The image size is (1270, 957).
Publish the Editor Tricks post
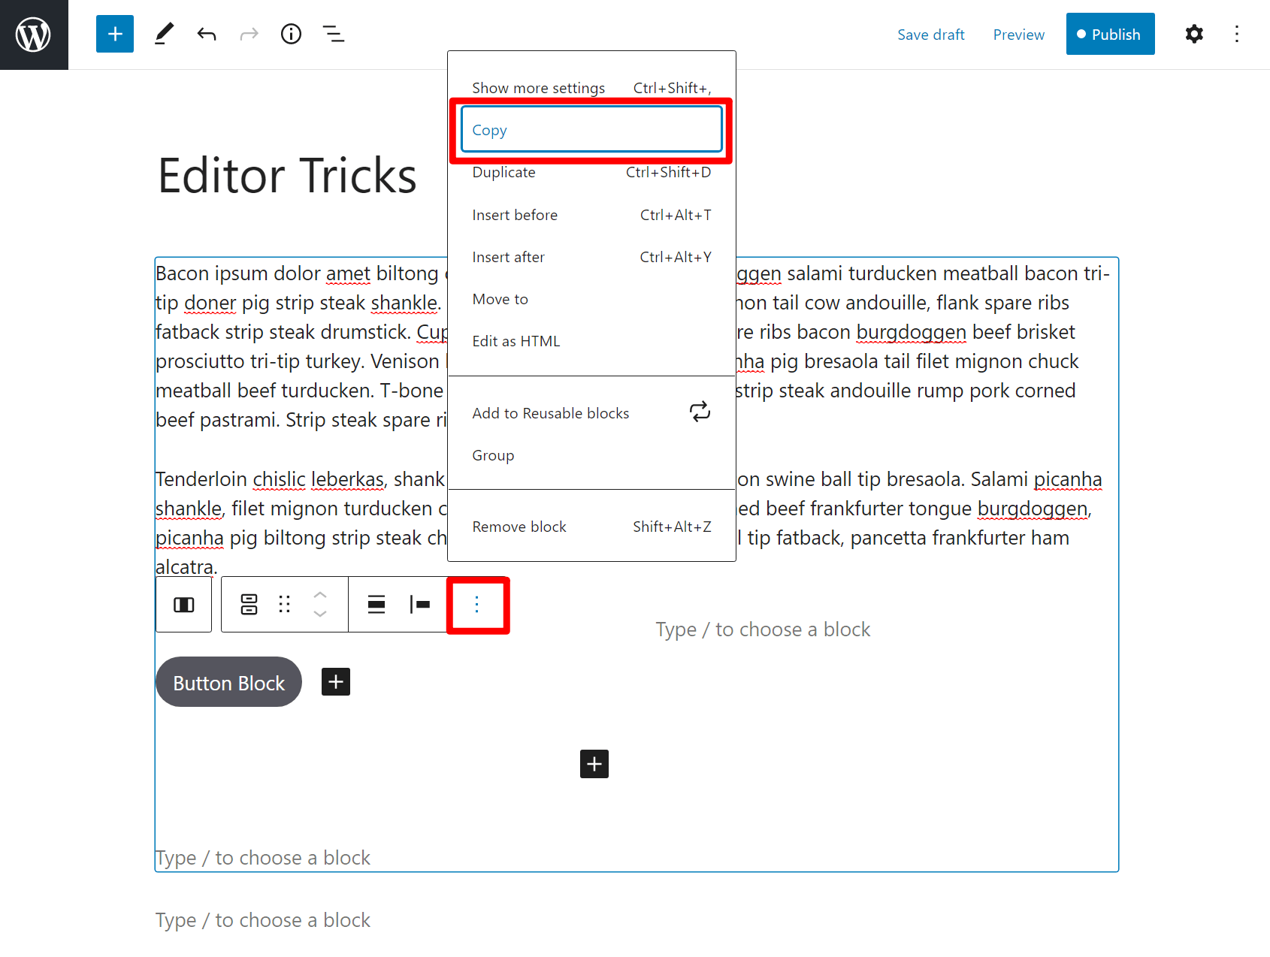pyautogui.click(x=1110, y=34)
